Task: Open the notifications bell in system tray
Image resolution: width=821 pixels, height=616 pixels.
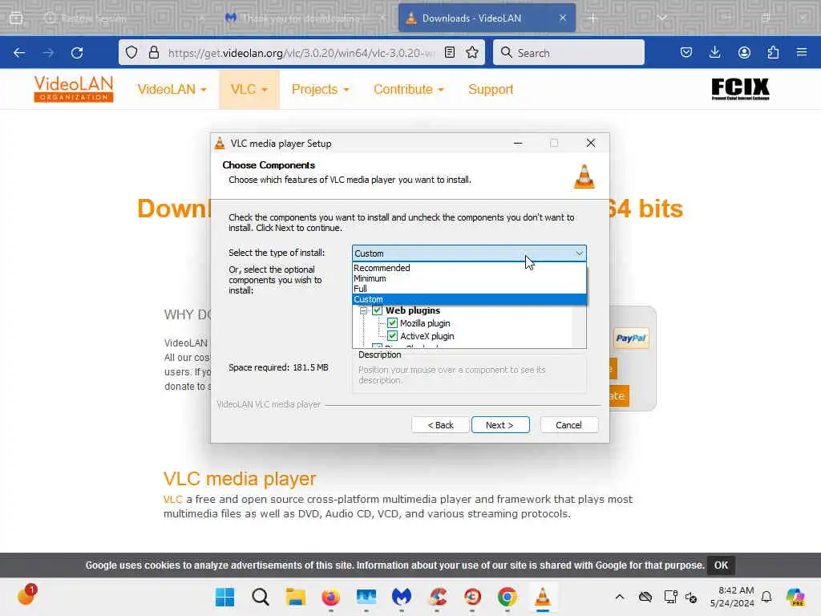Action: click(x=766, y=597)
